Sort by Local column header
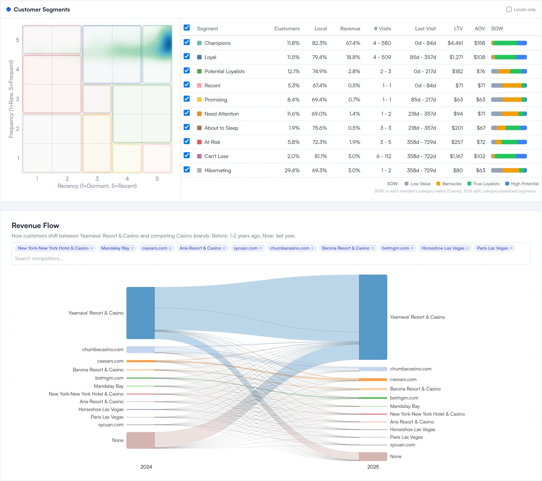 click(320, 29)
